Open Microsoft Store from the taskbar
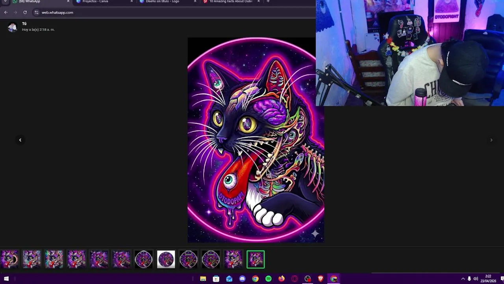The image size is (504, 284). click(x=216, y=279)
